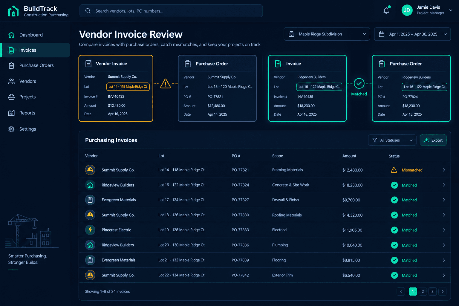Click the highlighted Lot 14 - 118 Maple Ridge Ct field
This screenshot has width=459, height=306.
(x=128, y=87)
